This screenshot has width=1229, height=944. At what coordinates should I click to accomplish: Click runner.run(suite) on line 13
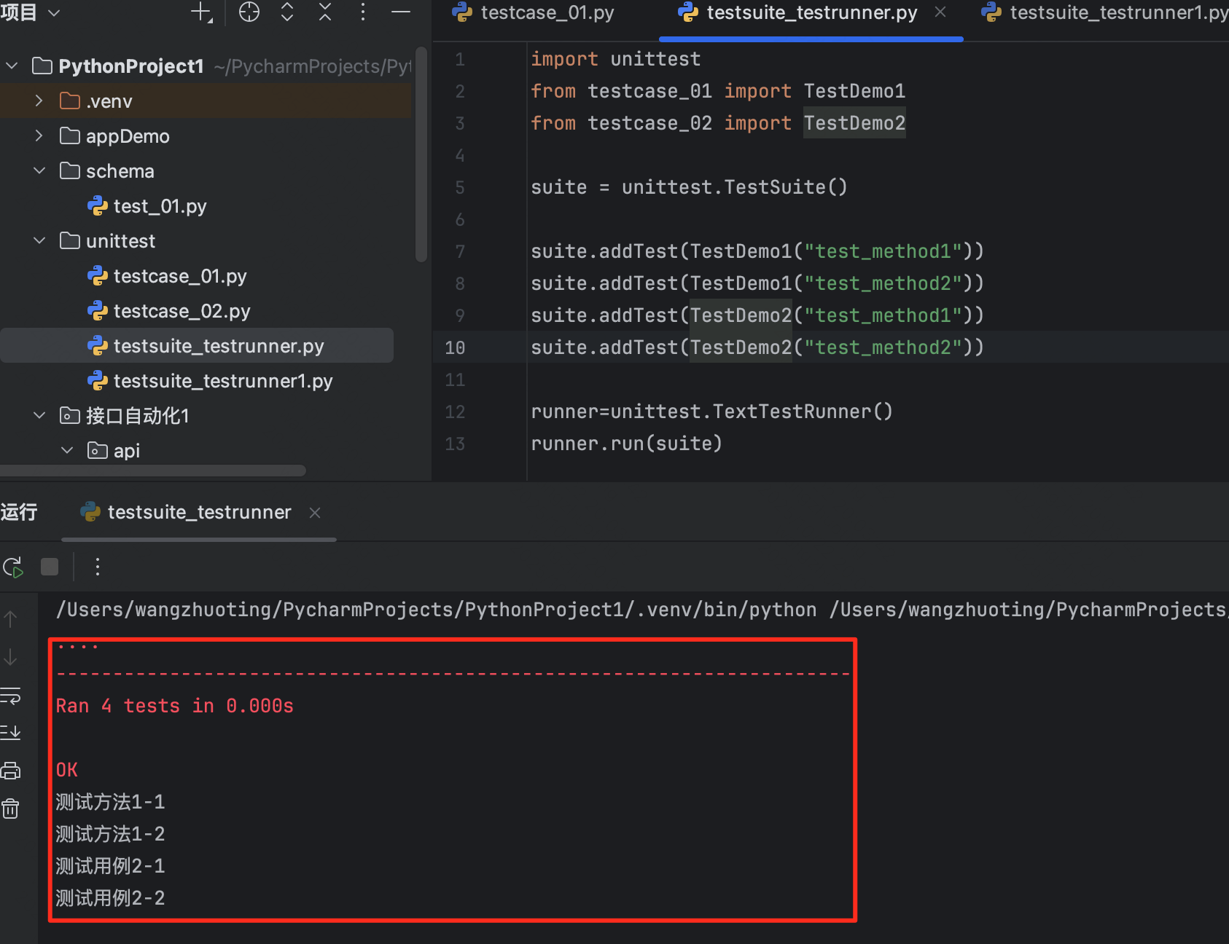[627, 444]
